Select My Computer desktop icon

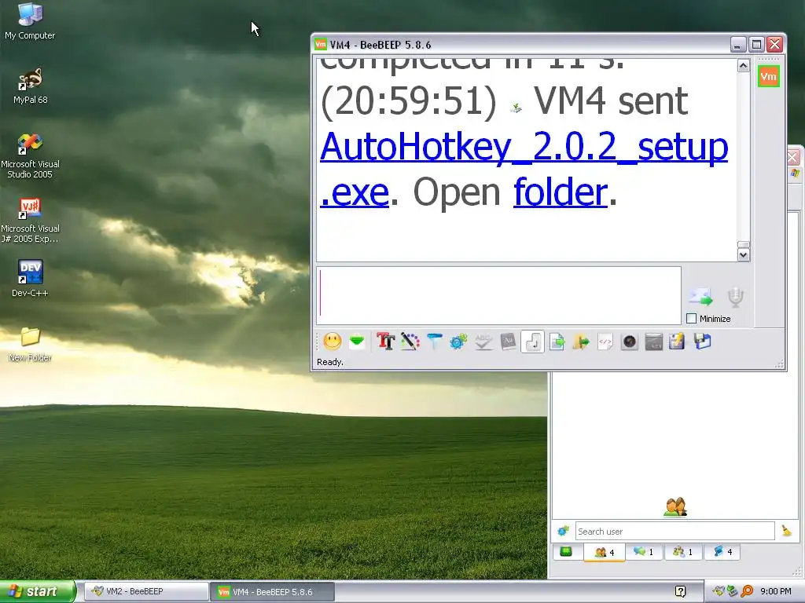tap(30, 21)
